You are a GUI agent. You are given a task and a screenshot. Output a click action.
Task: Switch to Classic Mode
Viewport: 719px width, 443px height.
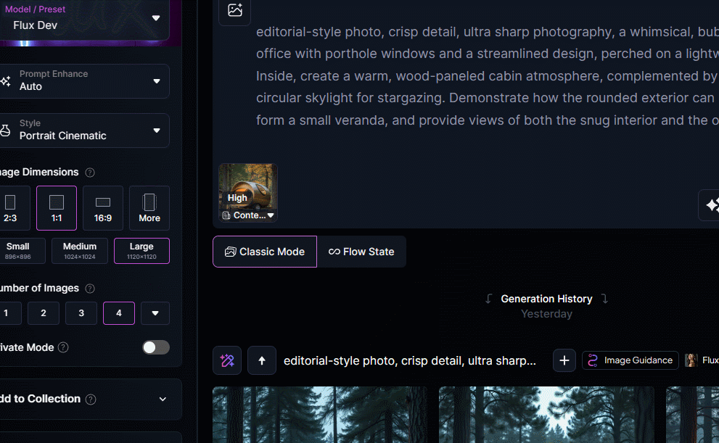click(265, 252)
